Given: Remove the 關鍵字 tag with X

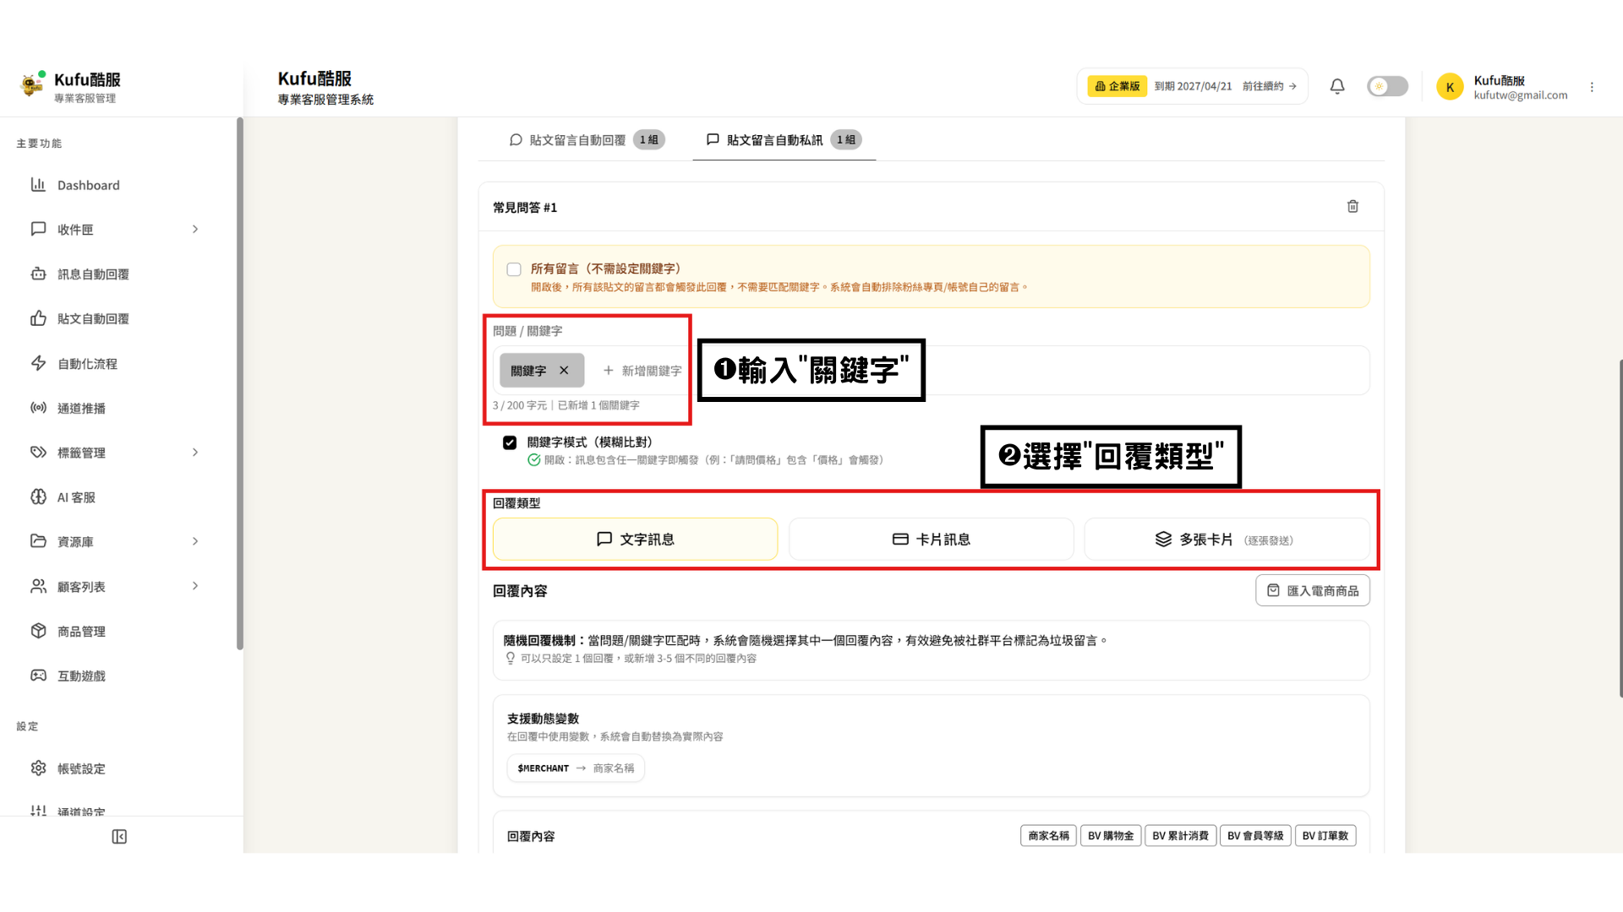Looking at the screenshot, I should [564, 371].
